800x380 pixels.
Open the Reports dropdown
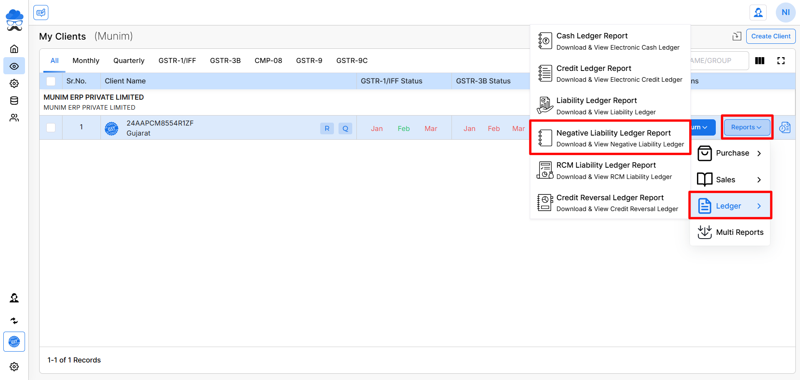click(x=746, y=127)
